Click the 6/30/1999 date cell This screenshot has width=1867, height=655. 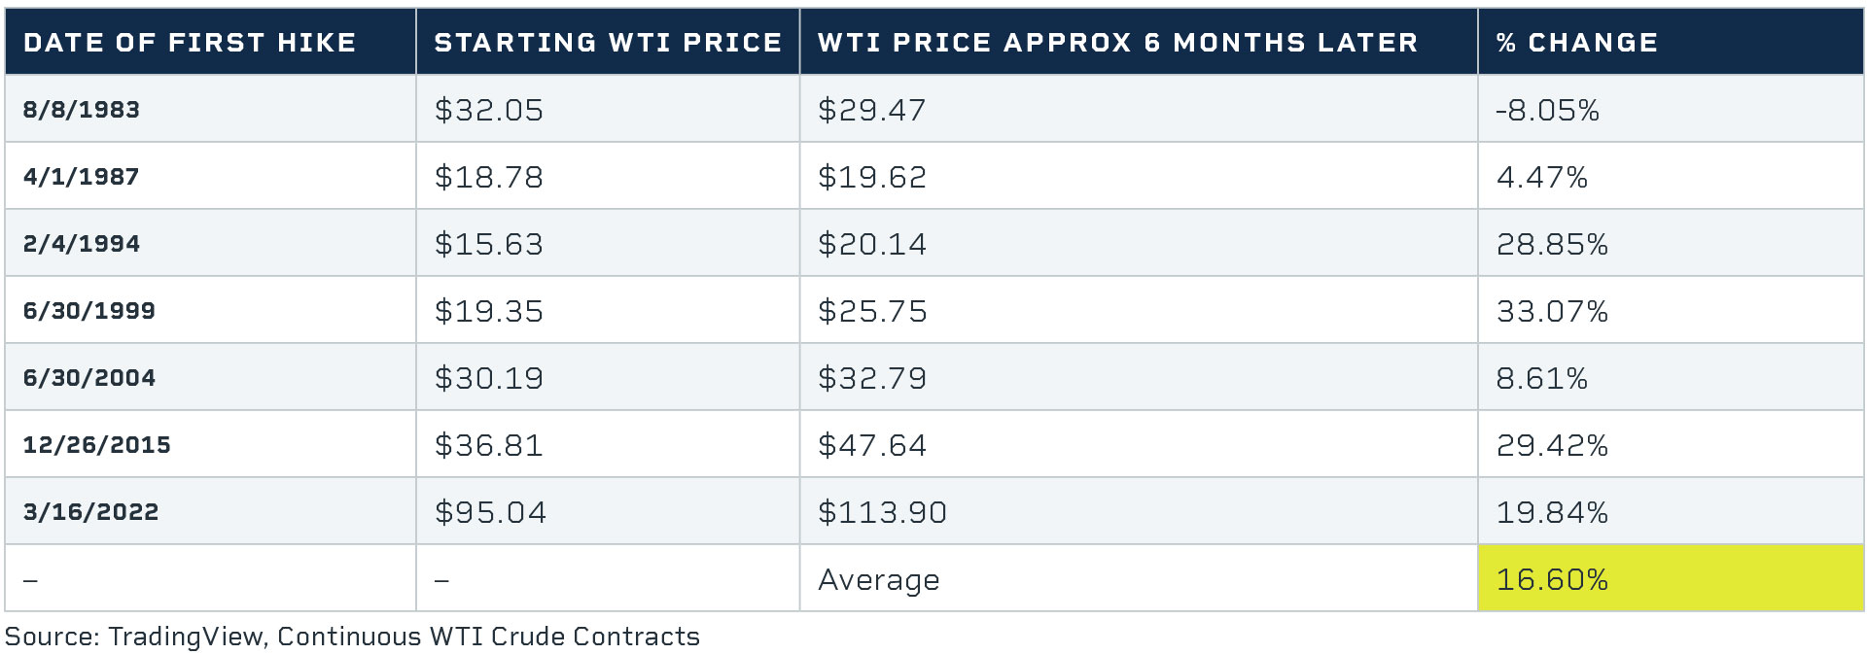coord(89,311)
